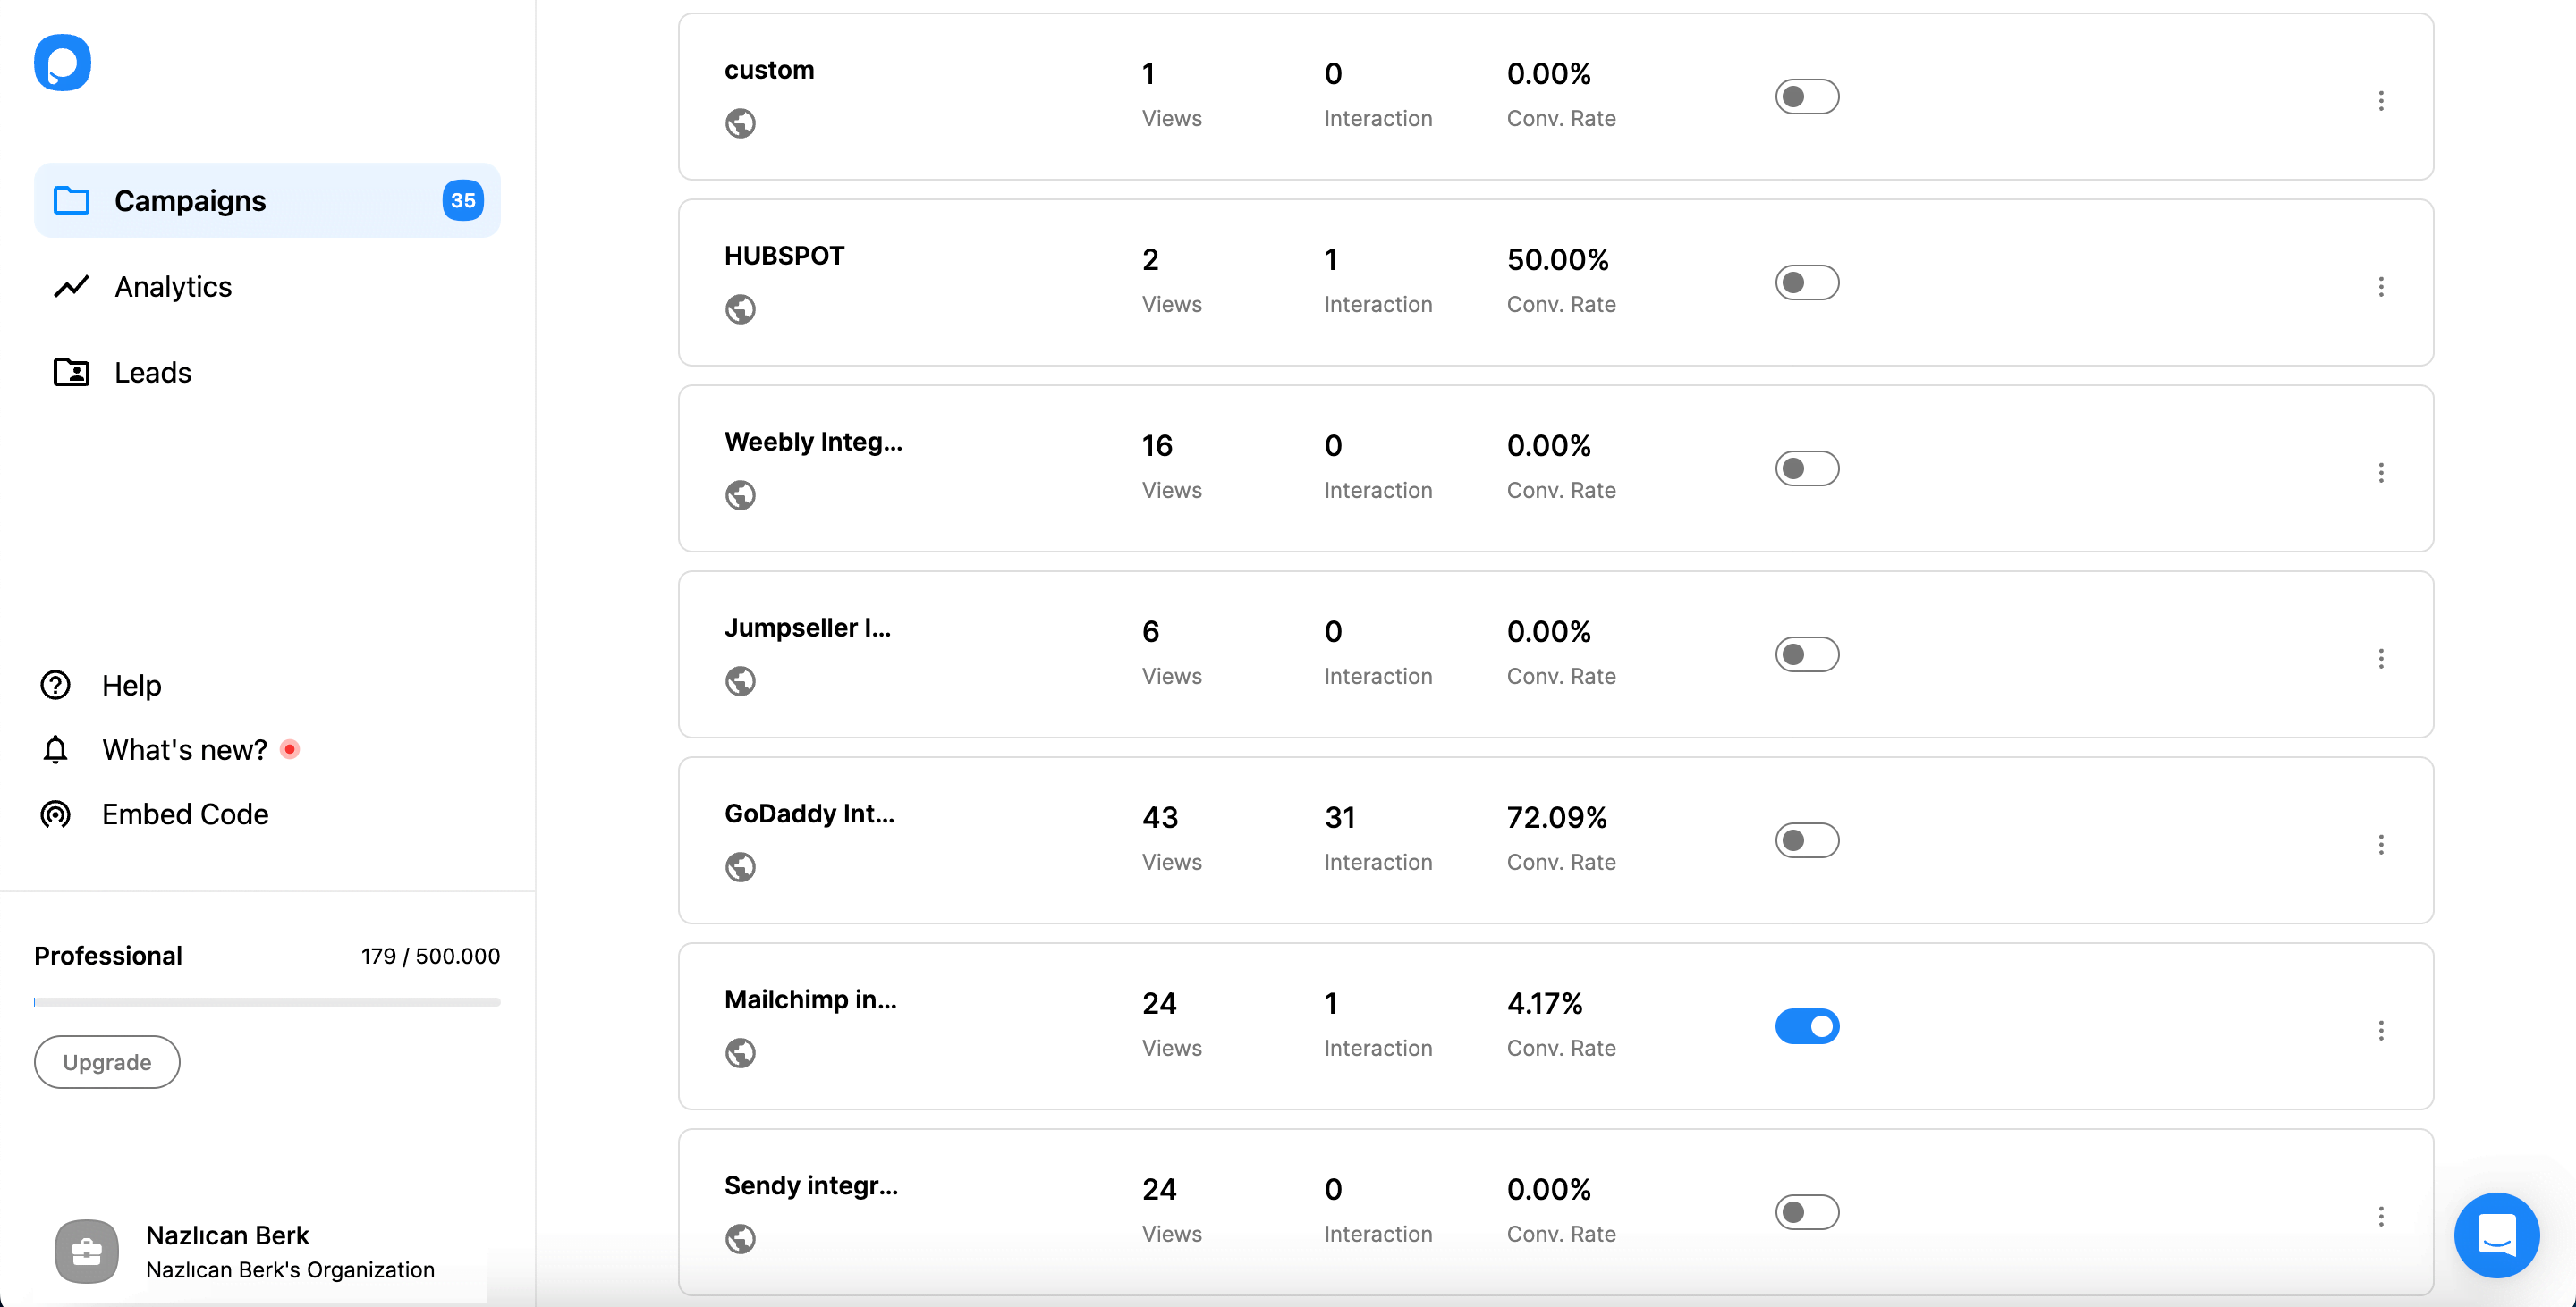
Task: Select the Campaigns menu entry
Action: point(190,201)
